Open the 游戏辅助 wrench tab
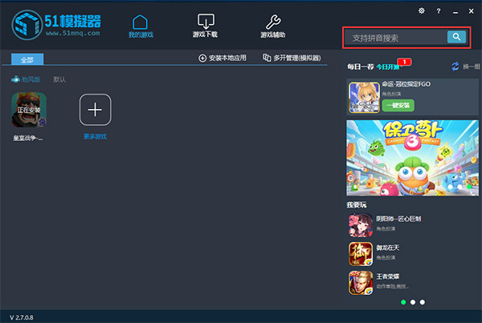 pyautogui.click(x=273, y=26)
